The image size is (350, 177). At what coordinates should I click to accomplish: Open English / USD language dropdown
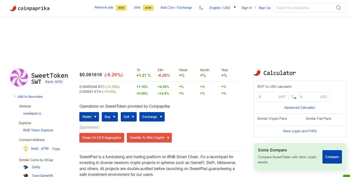coord(223,8)
